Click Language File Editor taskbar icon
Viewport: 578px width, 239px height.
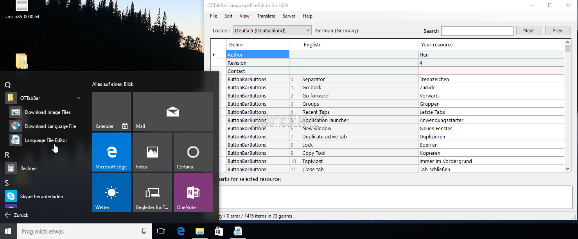click(238, 231)
